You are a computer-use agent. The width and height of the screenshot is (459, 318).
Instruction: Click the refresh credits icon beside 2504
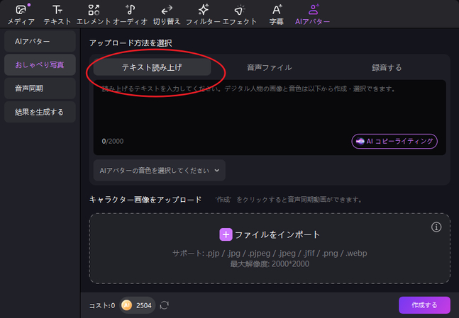[165, 305]
